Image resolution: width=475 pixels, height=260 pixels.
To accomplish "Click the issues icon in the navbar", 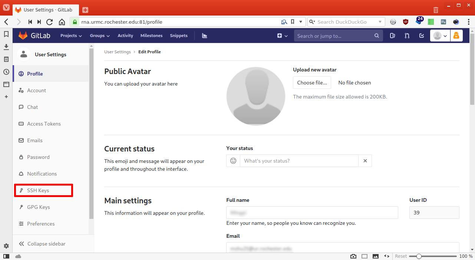I will (x=392, y=36).
